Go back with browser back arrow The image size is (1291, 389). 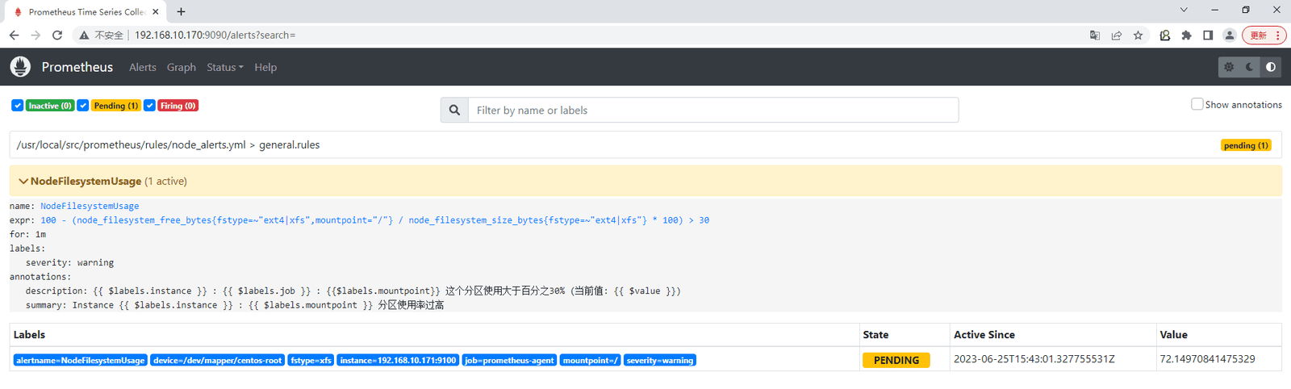tap(14, 35)
